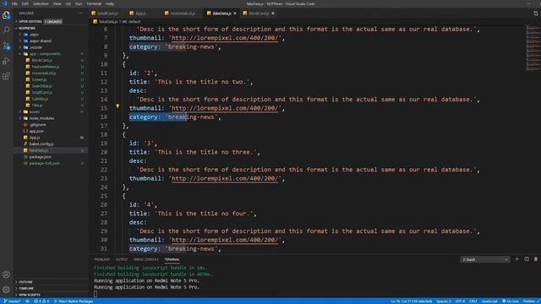
Task: Open the lorempixel thumbnail link on line 15
Action: point(225,108)
